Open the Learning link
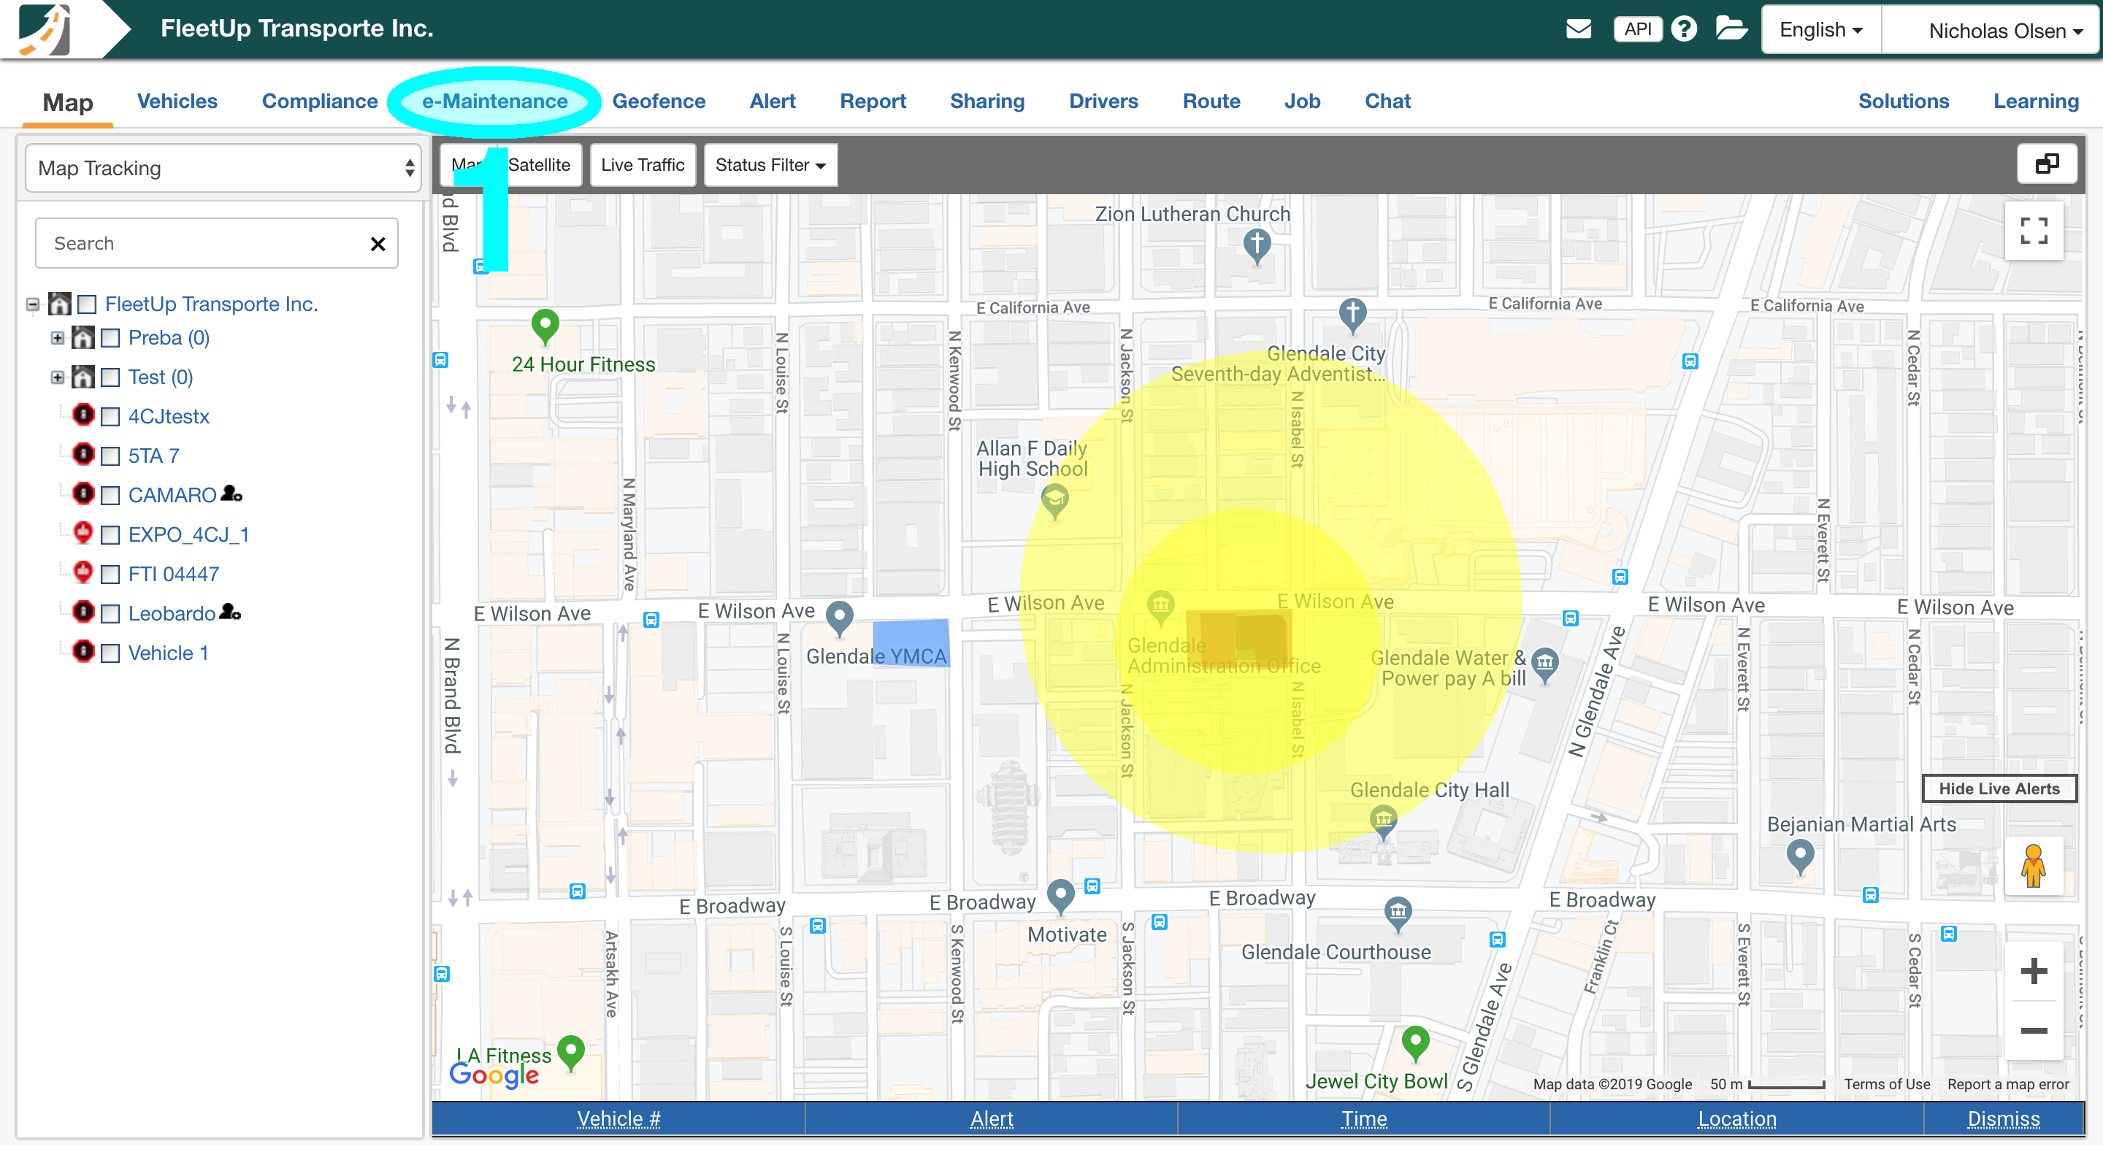 click(2035, 101)
